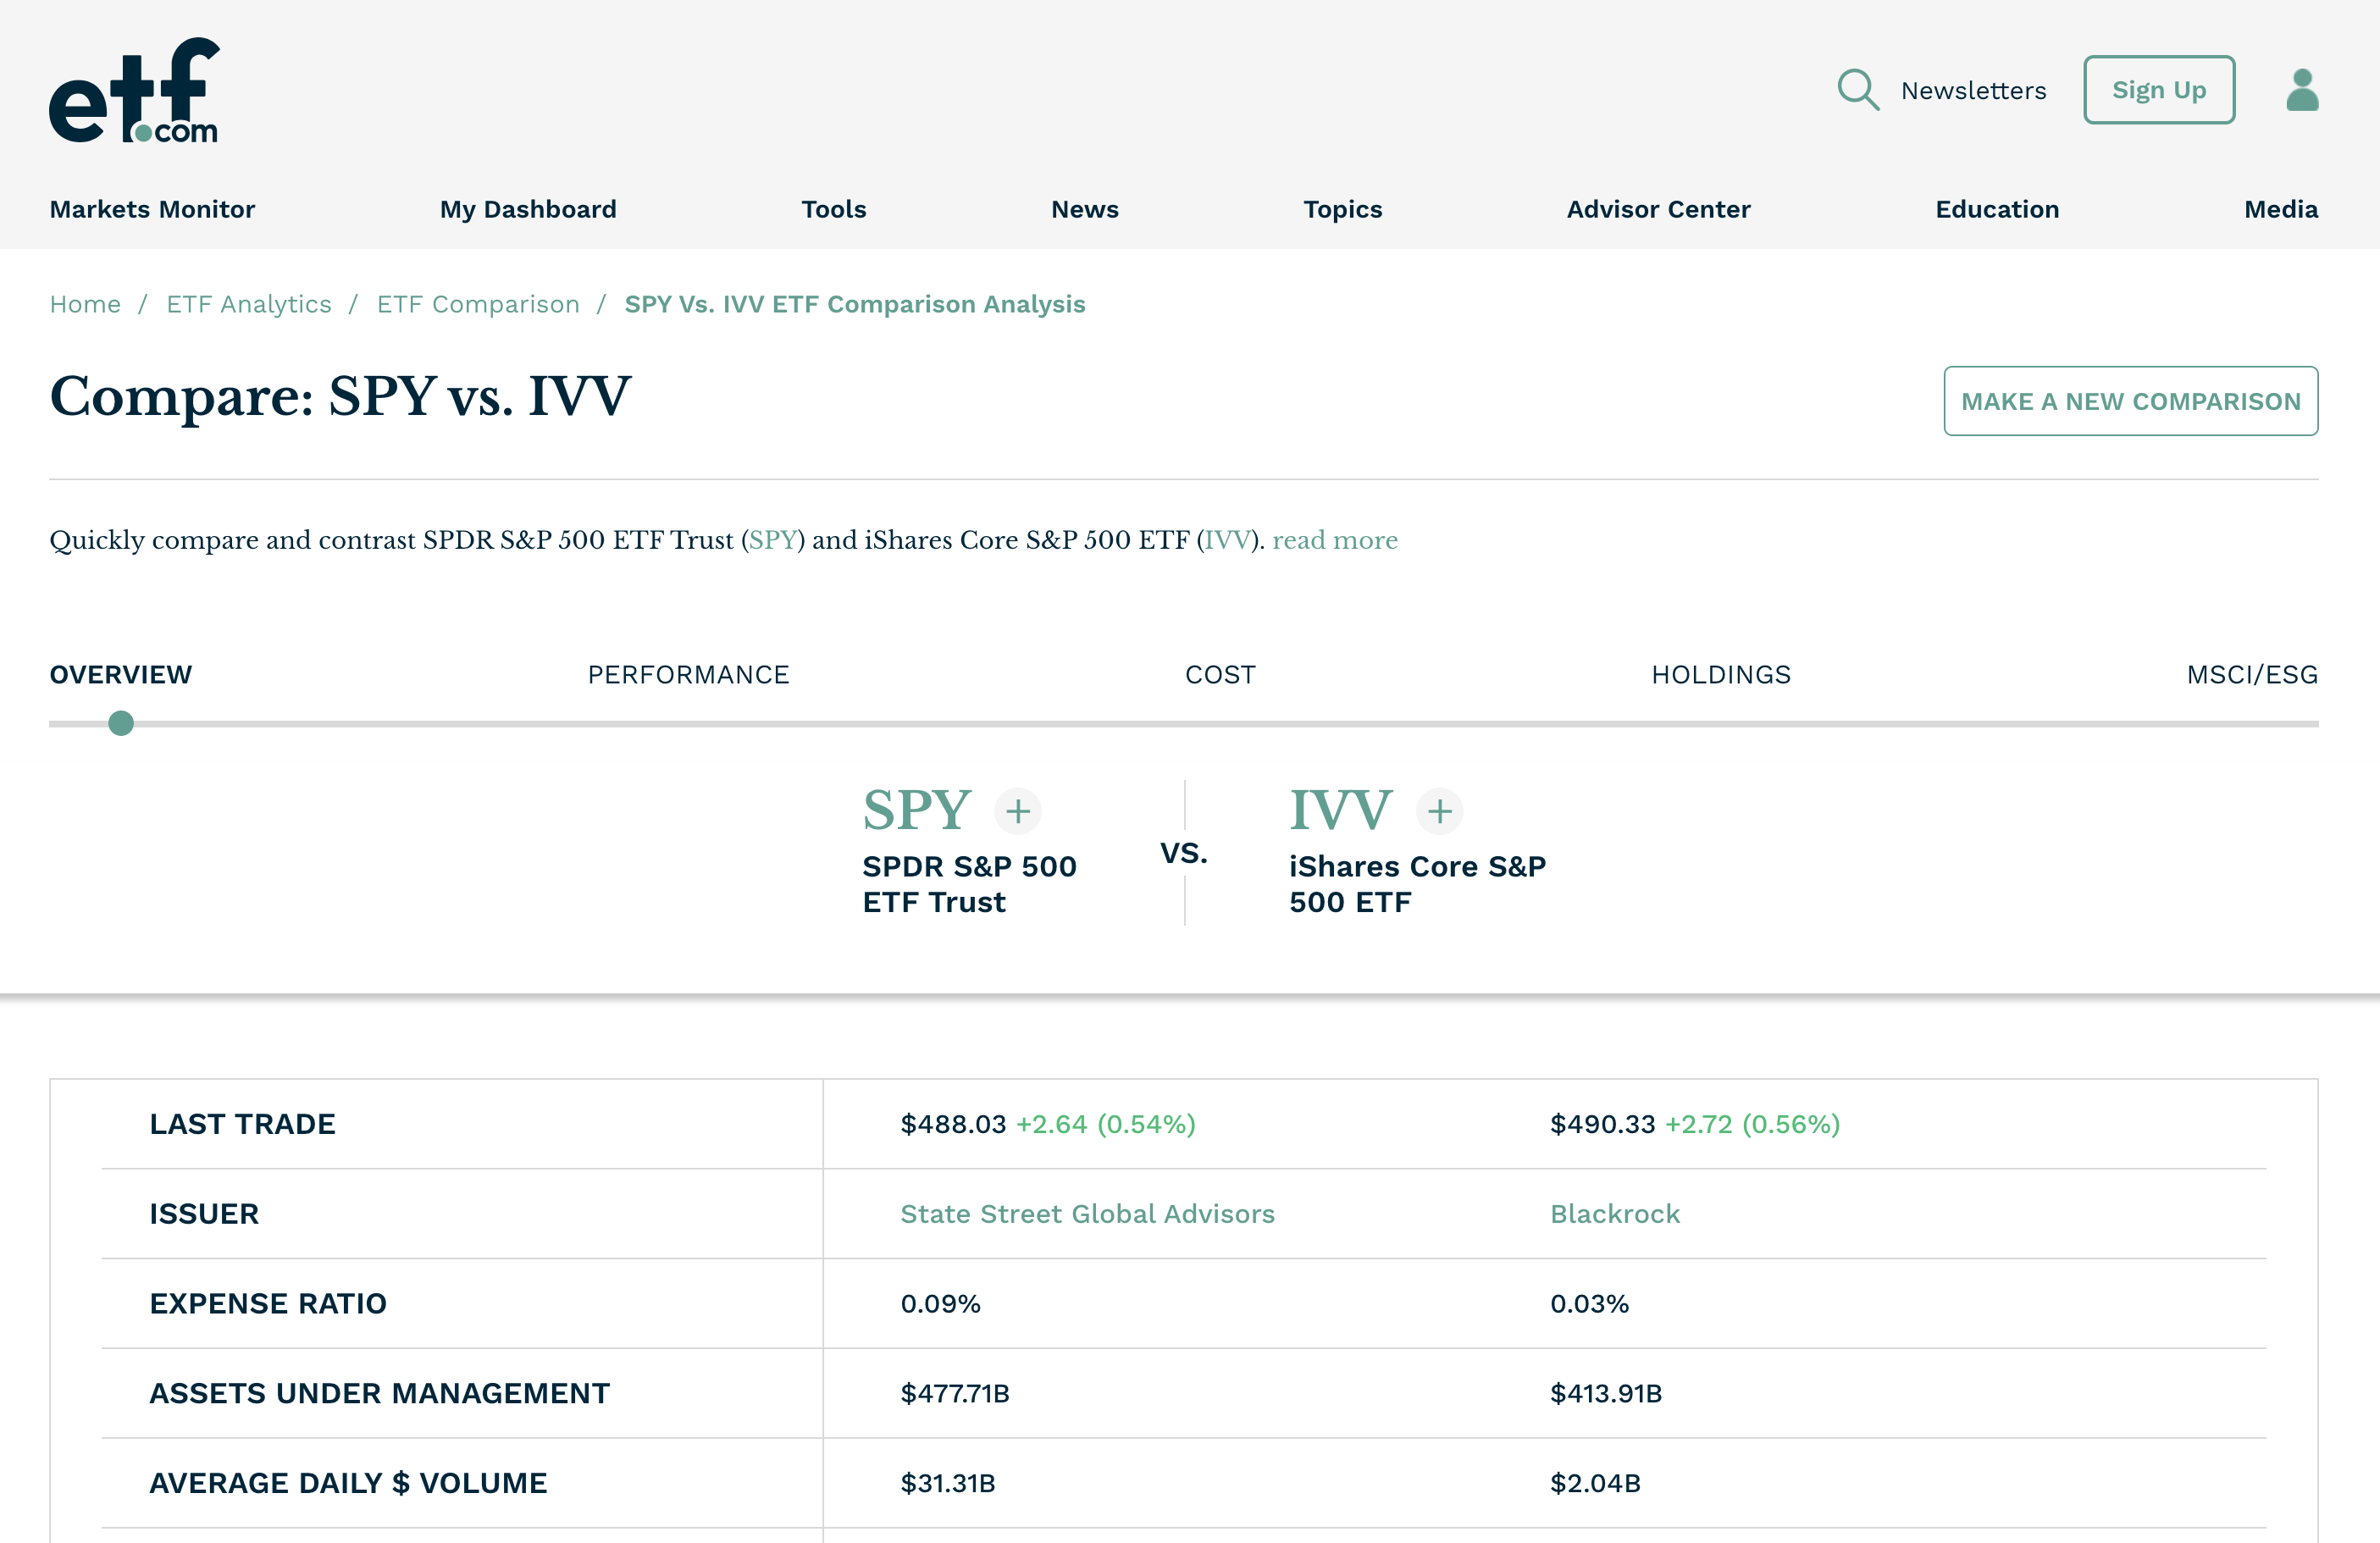Click the Sign Up button
Image resolution: width=2380 pixels, height=1543 pixels.
pos(2159,90)
